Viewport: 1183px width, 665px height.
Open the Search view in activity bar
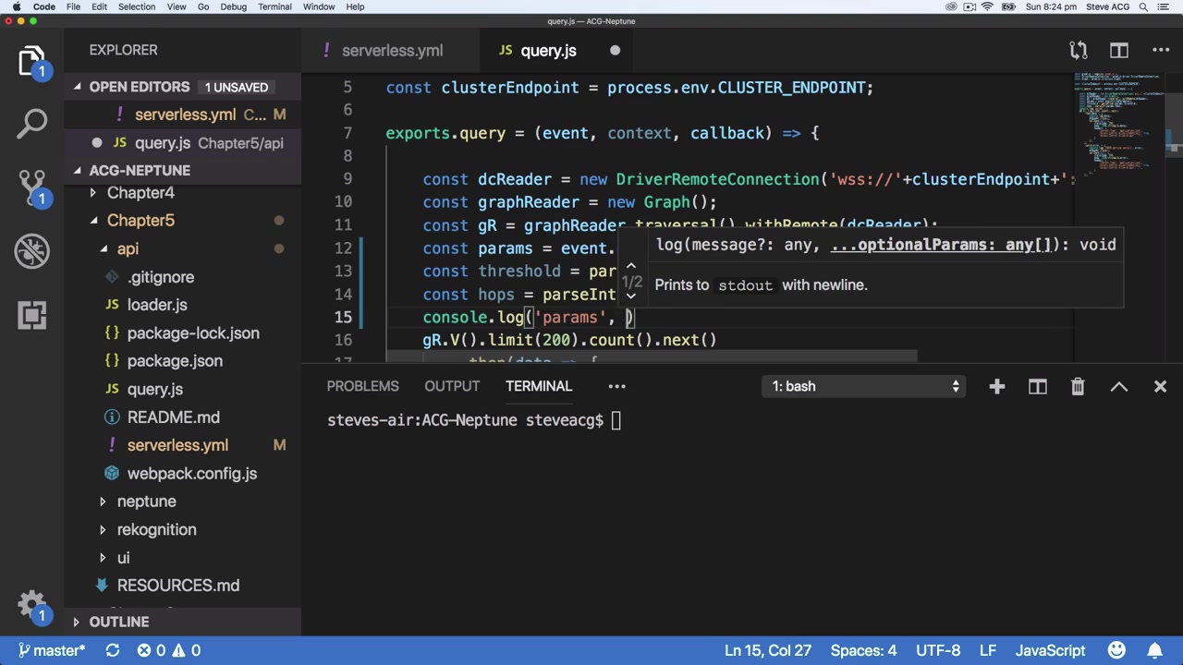[x=32, y=122]
